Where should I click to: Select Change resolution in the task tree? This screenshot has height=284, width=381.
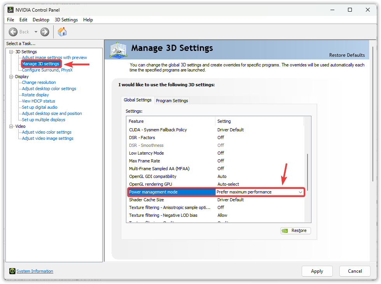(39, 82)
